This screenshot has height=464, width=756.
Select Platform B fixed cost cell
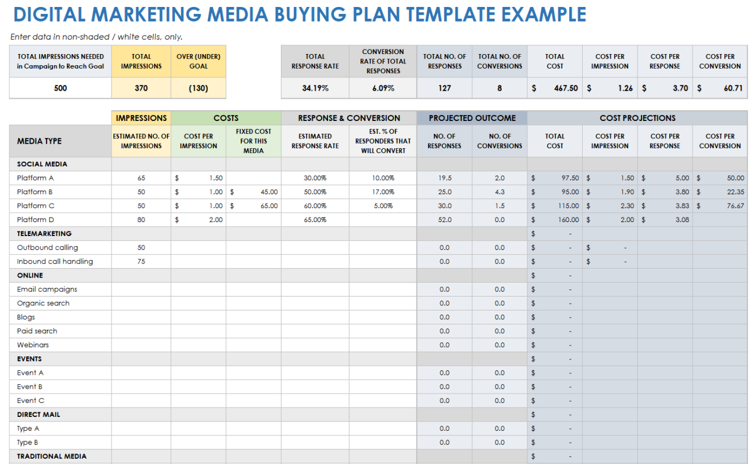click(x=254, y=192)
